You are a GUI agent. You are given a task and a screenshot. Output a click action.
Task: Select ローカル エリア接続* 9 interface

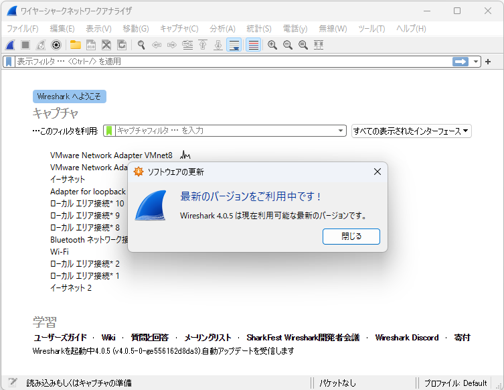(x=85, y=216)
